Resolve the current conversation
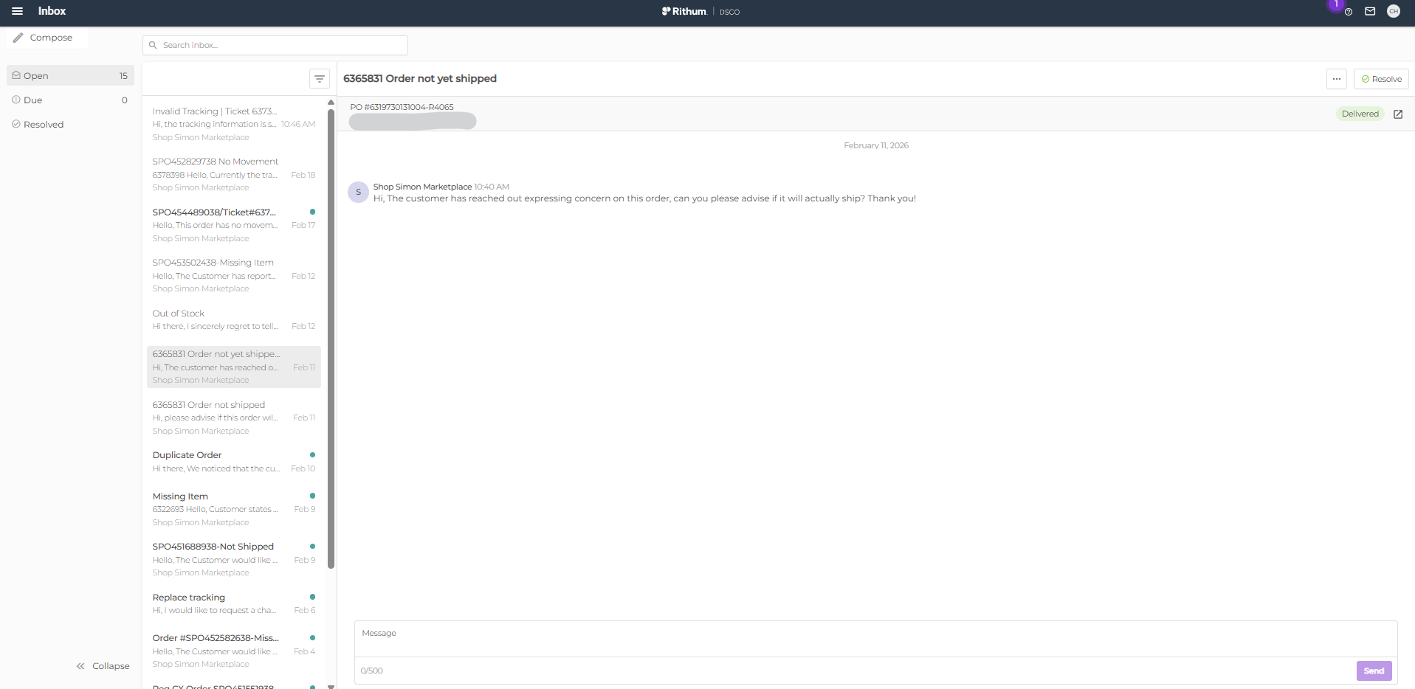1415x689 pixels. coord(1381,79)
